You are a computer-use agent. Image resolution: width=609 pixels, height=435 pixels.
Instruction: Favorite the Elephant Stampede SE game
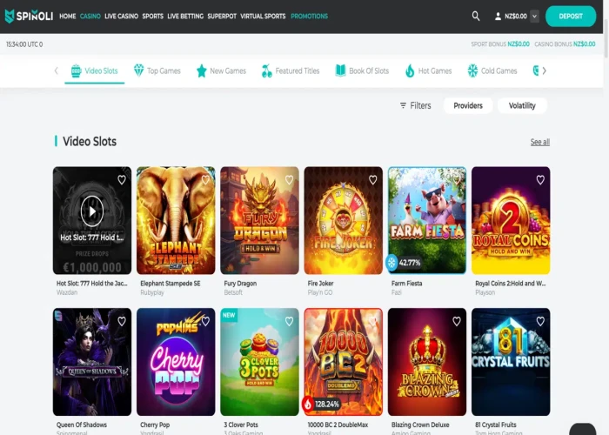pyautogui.click(x=205, y=180)
